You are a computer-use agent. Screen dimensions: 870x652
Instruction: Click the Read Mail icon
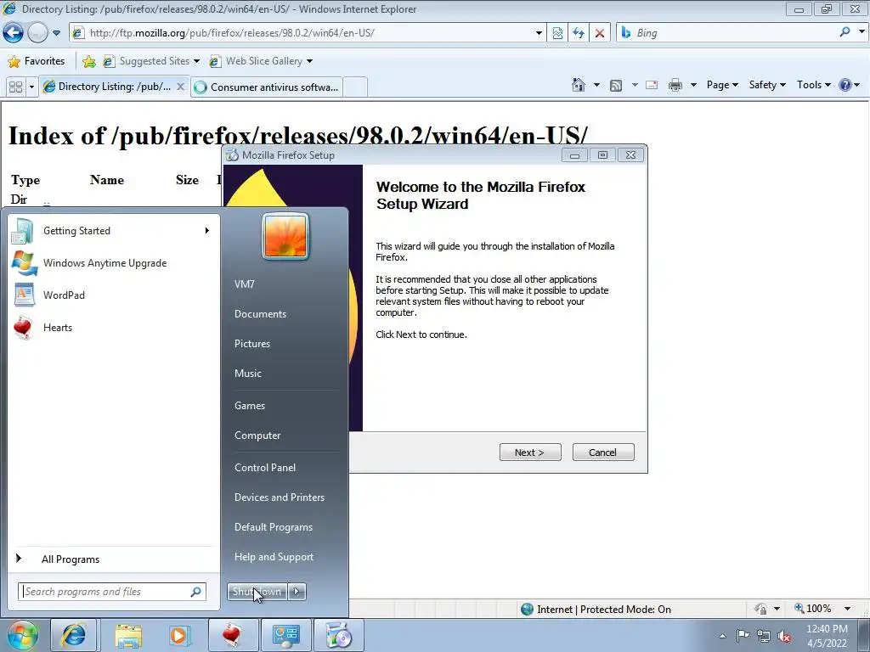point(652,85)
